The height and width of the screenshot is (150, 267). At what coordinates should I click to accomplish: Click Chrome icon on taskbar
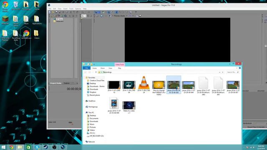tap(11, 147)
